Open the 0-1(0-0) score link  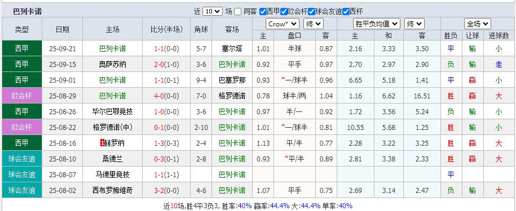coord(166,128)
